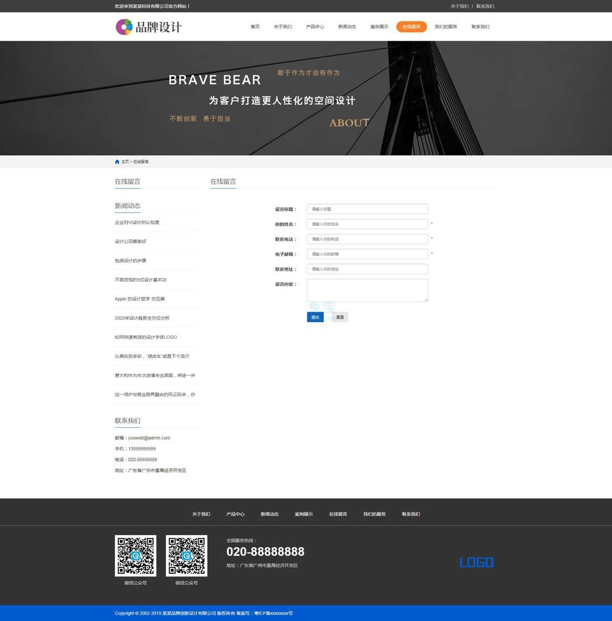Focus the 留言标题 input field
The height and width of the screenshot is (621, 612).
click(x=367, y=209)
